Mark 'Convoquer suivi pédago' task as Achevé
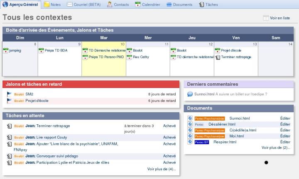The image size is (299, 179). 169,156
